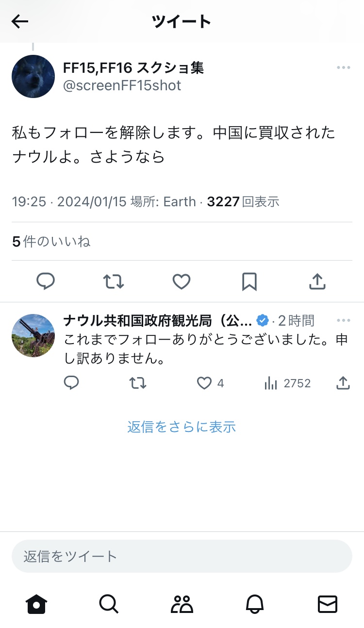Like the Nauru tourism bureau reply
The image size is (364, 628).
tap(204, 383)
